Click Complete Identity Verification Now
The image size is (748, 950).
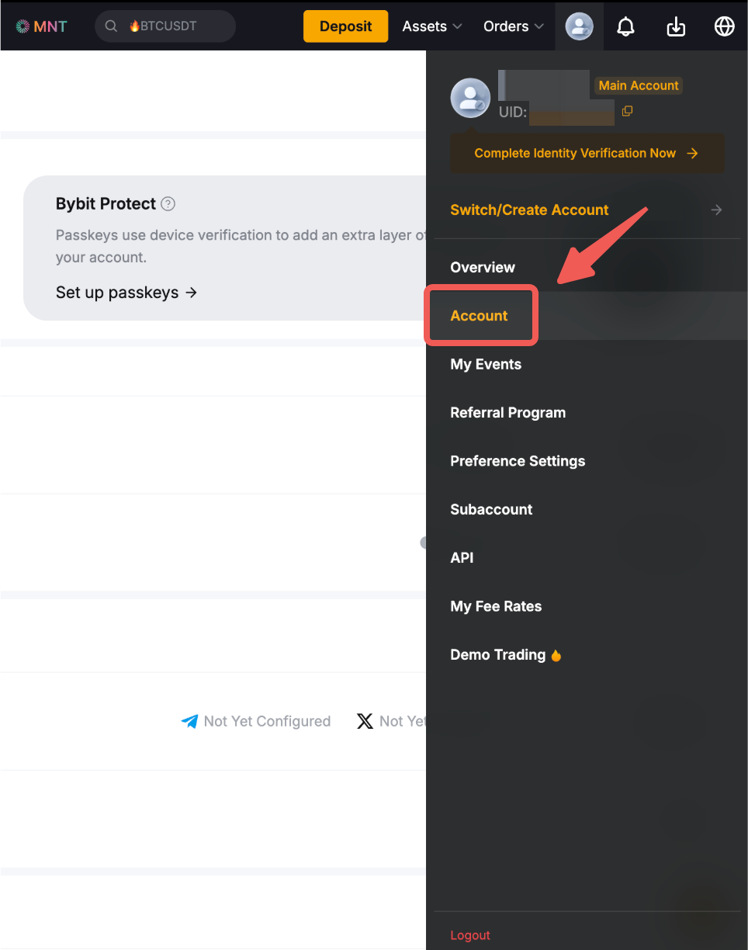pos(587,154)
